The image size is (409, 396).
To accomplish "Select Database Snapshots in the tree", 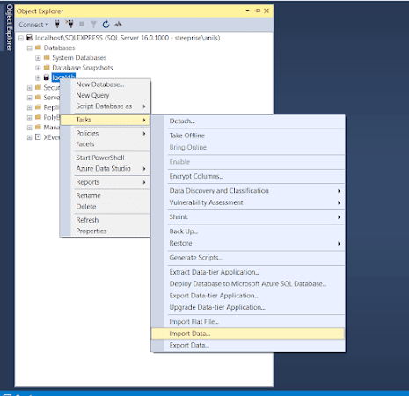I will coord(83,68).
